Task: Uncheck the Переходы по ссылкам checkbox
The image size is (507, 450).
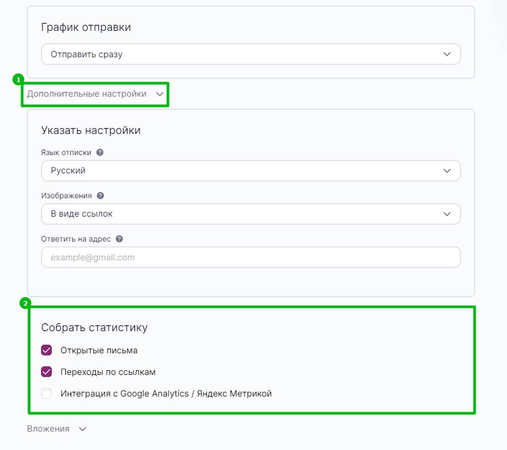Action: click(x=46, y=372)
